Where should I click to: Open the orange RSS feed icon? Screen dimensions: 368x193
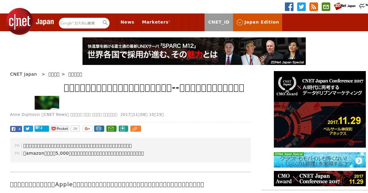click(x=314, y=7)
